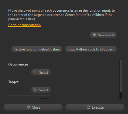Create a New Preset
This screenshot has height=114, width=128.
(x=103, y=35)
